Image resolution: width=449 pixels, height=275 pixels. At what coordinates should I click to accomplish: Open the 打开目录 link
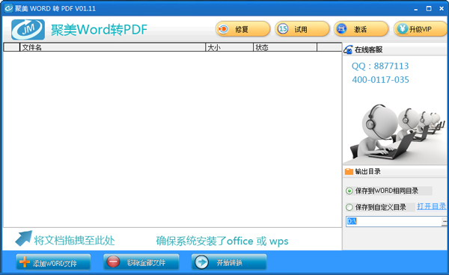[431, 206]
